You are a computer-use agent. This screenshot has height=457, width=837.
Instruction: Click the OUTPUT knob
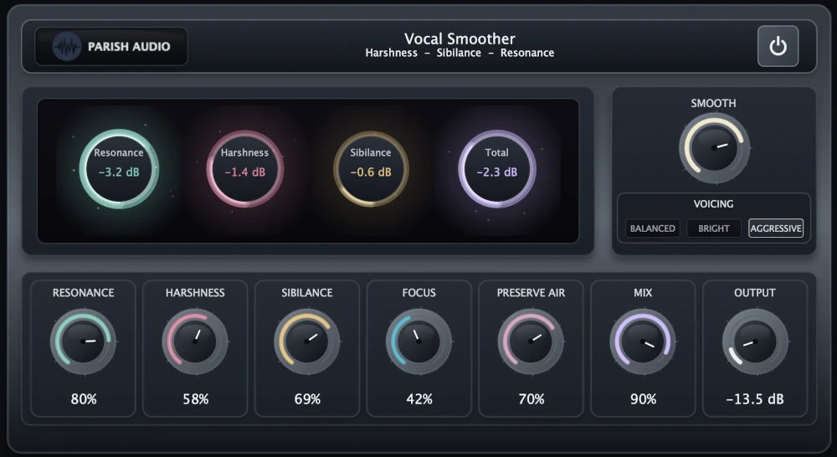(x=755, y=341)
